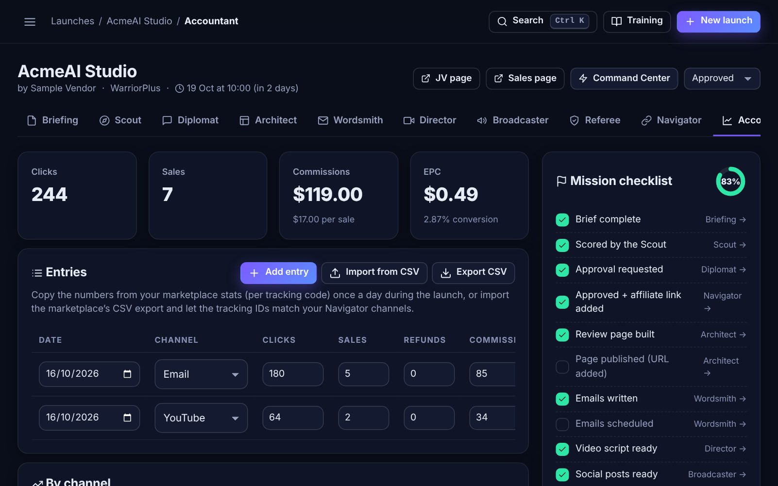
Task: Open the Email channel dropdown
Action: tap(201, 374)
